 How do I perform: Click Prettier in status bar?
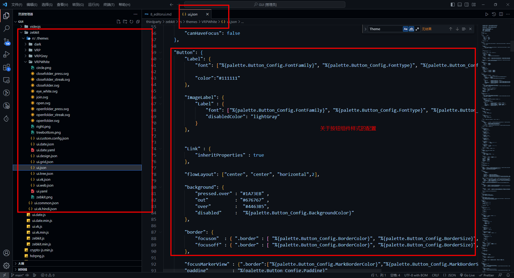point(486,275)
